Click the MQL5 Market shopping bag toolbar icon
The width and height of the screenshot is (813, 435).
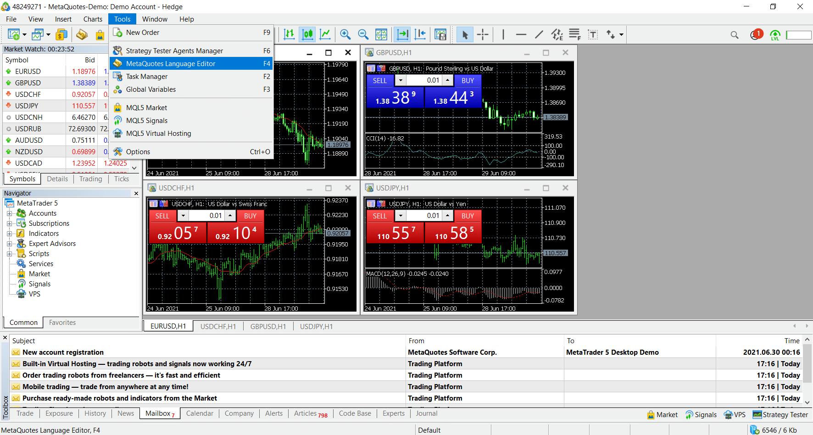pos(100,34)
